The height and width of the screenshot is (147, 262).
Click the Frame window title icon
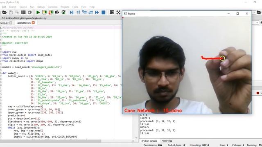(x=125, y=13)
